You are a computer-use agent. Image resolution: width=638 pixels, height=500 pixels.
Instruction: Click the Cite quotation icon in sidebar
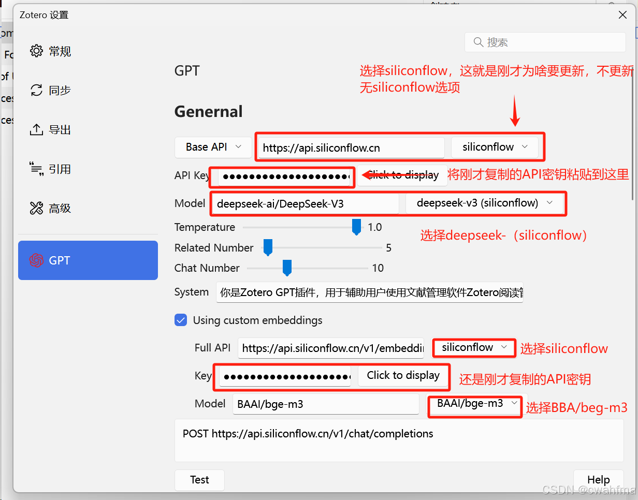point(36,169)
